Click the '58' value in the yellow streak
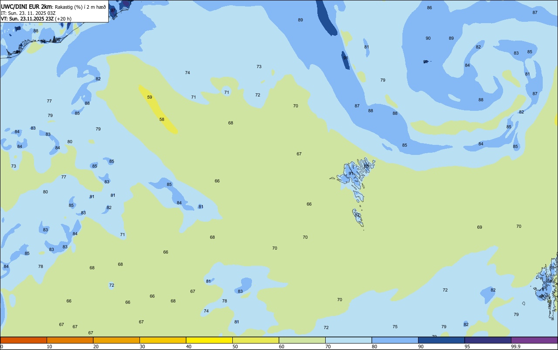The image size is (558, 350). [x=162, y=120]
